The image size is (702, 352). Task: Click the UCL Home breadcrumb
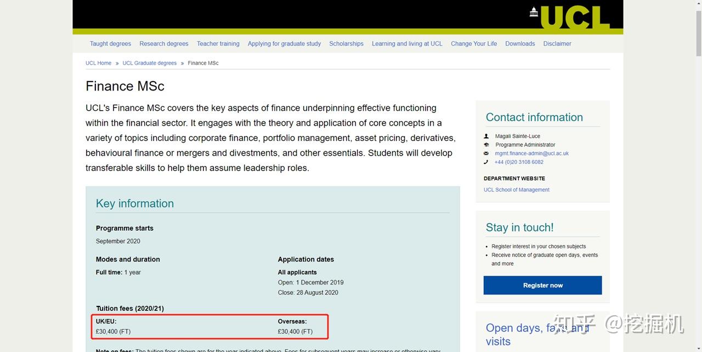98,63
